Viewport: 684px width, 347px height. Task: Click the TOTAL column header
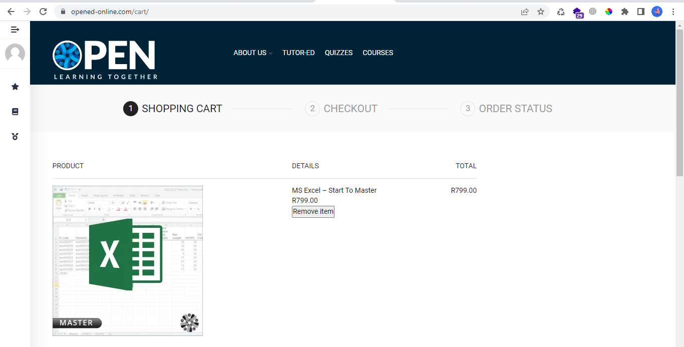point(466,166)
